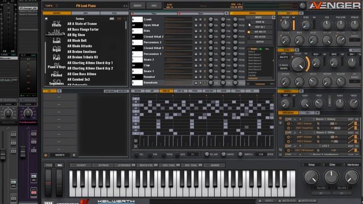The width and height of the screenshot is (363, 204).
Task: Toggle Macro 1 Octavy modulation power
Action: [x=286, y=119]
